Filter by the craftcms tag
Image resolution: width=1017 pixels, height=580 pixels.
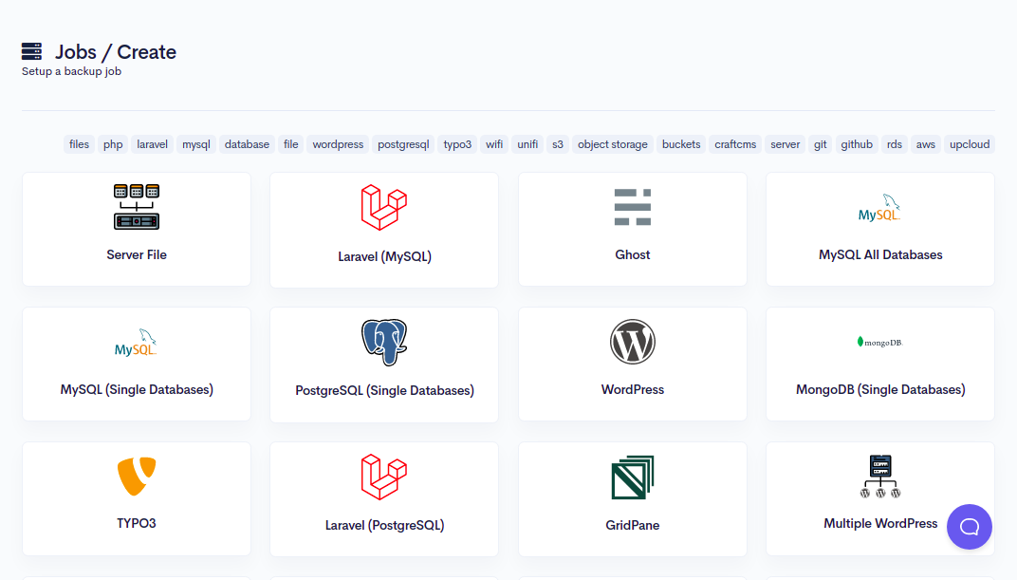click(735, 144)
